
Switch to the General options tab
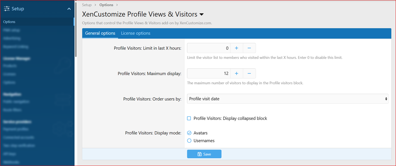click(100, 33)
